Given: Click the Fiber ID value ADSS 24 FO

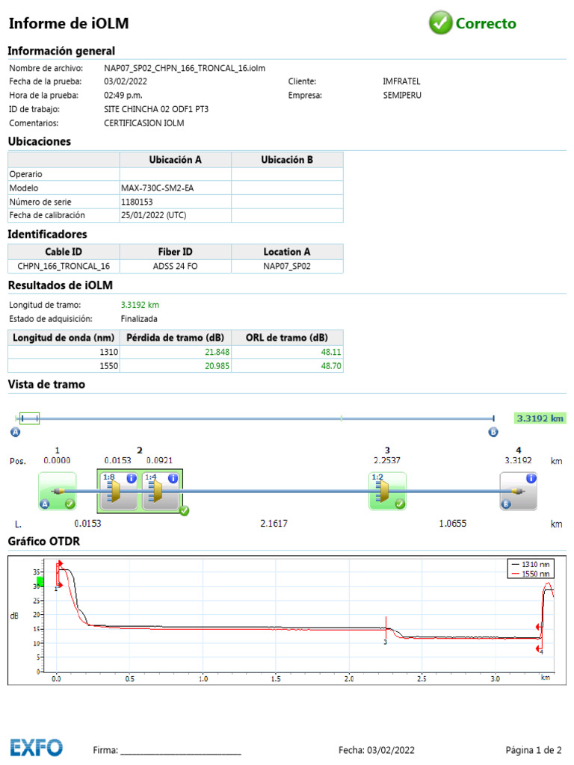Looking at the screenshot, I should [175, 267].
